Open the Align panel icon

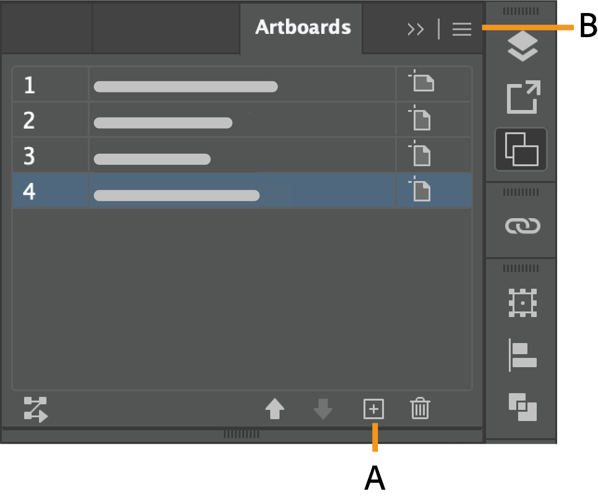click(x=522, y=355)
